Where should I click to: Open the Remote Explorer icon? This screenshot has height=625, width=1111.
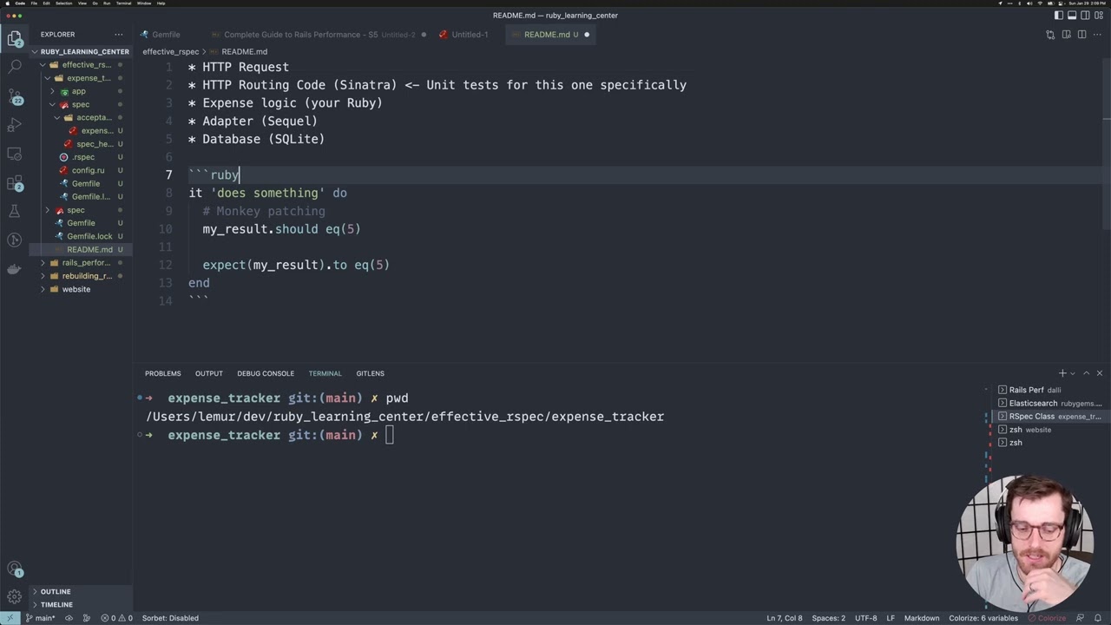click(x=14, y=155)
